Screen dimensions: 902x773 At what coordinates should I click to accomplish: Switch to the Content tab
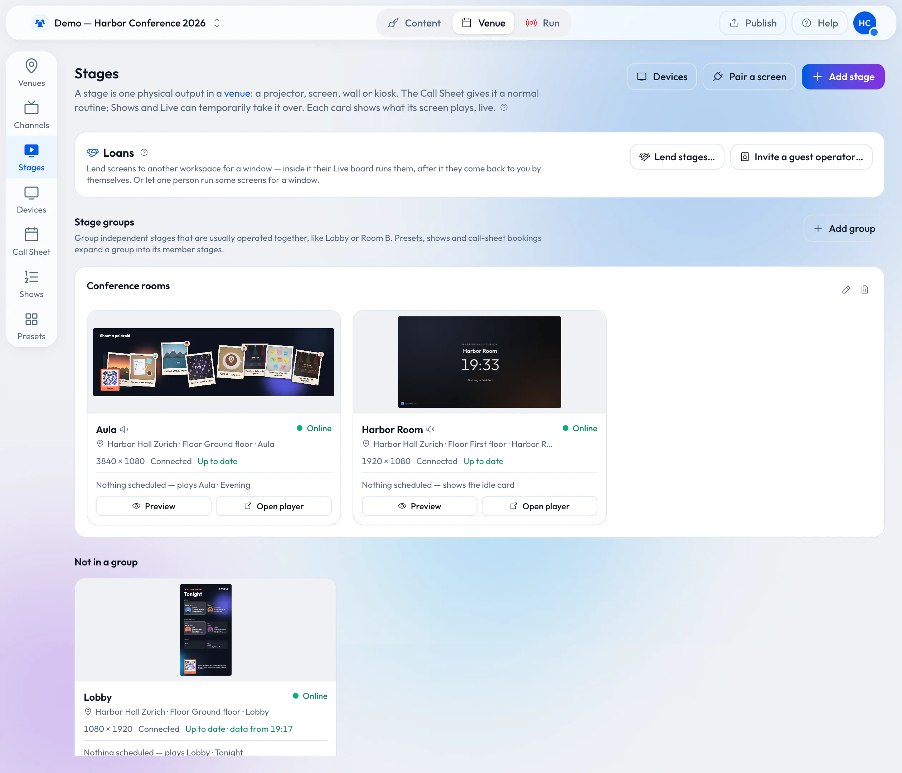tap(414, 23)
